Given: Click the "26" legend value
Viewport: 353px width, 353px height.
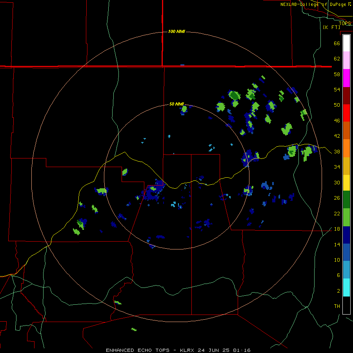Looking at the screenshot, I should (x=337, y=198).
